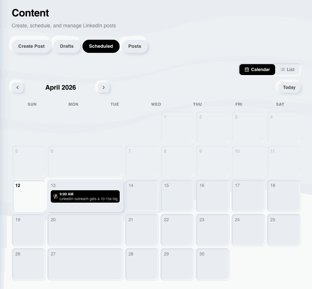This screenshot has height=289, width=312.
Task: Pick April 30 day cell
Action: click(213, 265)
